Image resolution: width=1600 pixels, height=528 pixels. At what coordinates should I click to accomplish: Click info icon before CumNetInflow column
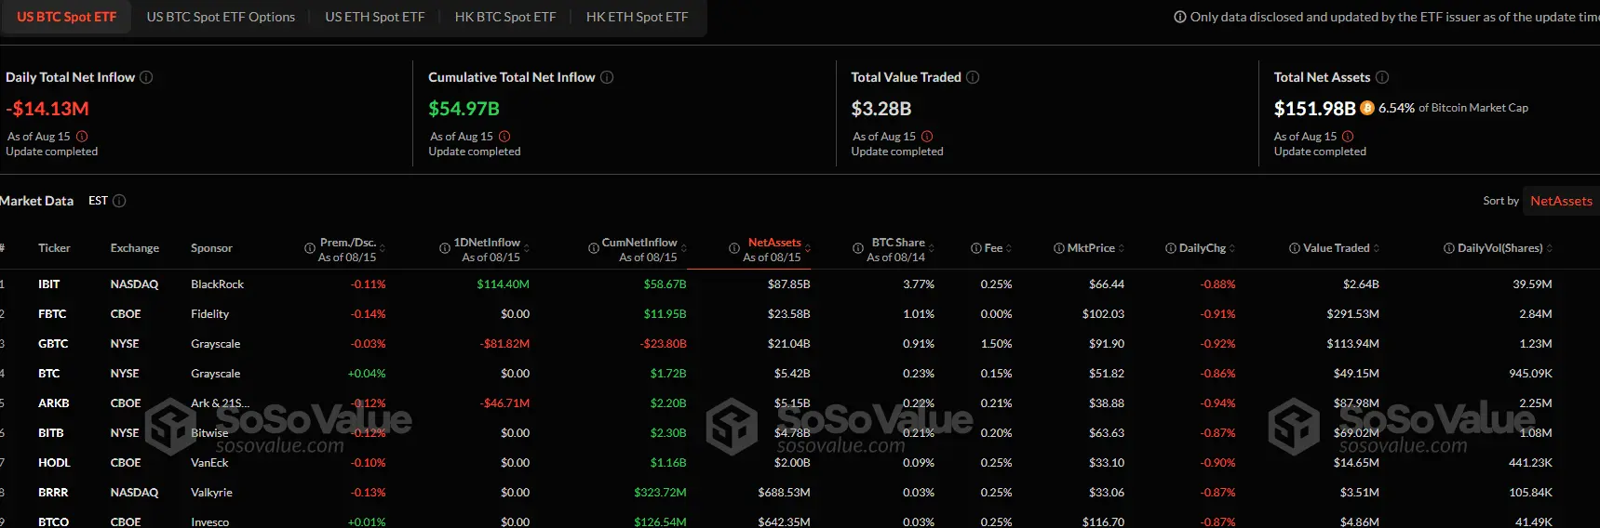[x=594, y=248]
